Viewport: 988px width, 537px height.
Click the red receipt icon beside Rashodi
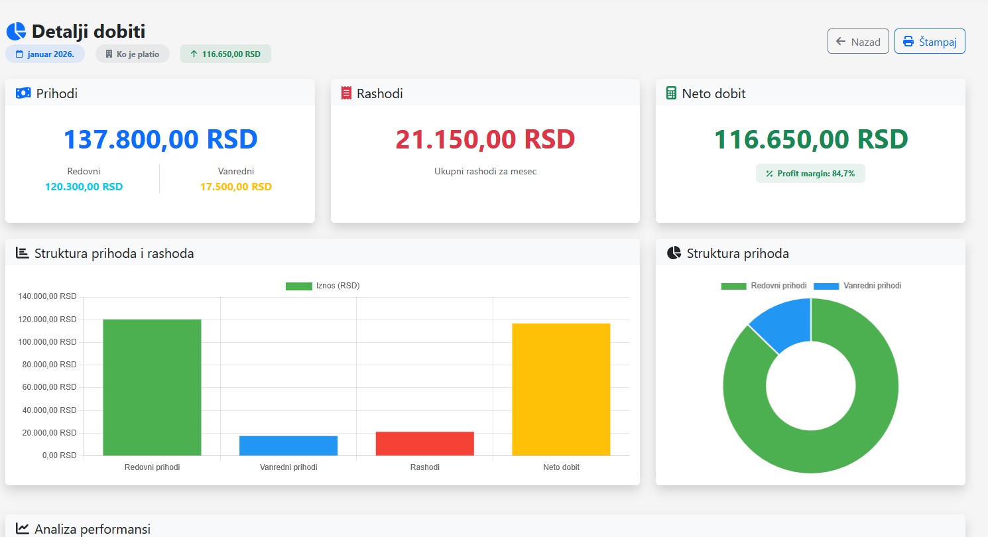point(346,93)
